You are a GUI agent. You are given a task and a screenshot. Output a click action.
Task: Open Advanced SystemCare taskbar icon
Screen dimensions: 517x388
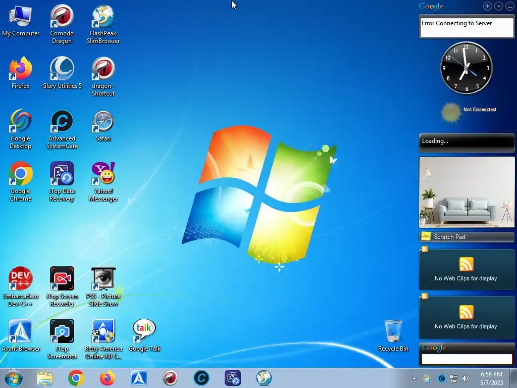[201, 378]
